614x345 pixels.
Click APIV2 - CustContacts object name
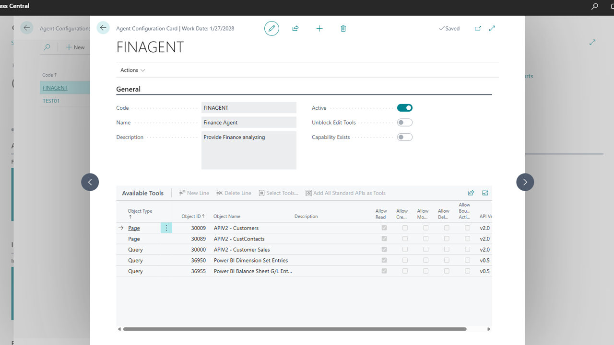click(239, 239)
